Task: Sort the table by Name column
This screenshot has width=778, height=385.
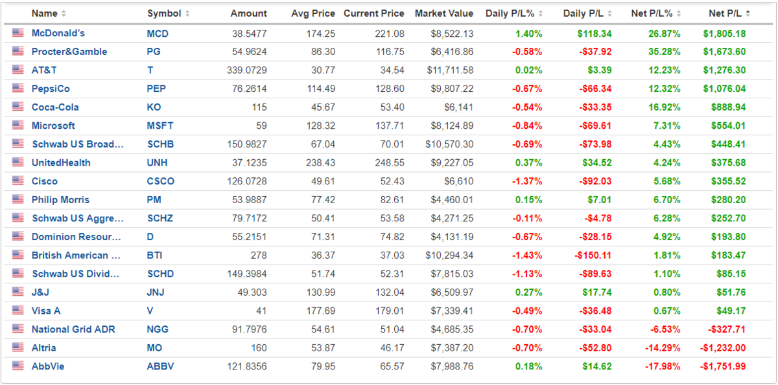Action: point(49,13)
